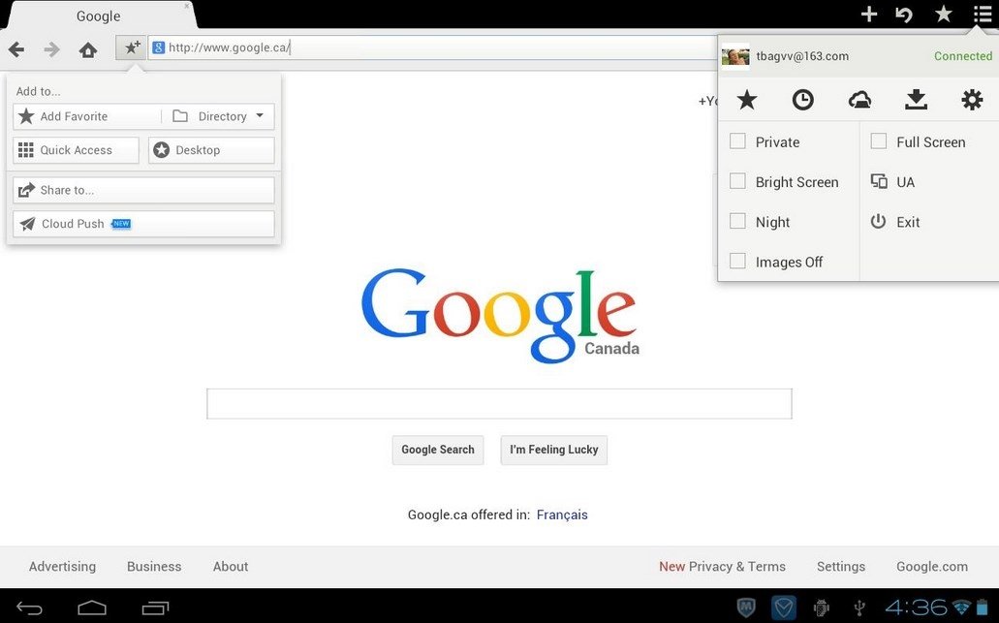Screen dimensions: 999x623
Task: Open History clock icon
Action: pyautogui.click(x=802, y=100)
